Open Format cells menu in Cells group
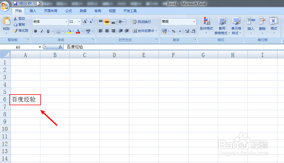Viewport: 284px width, 163px height. tap(274, 25)
